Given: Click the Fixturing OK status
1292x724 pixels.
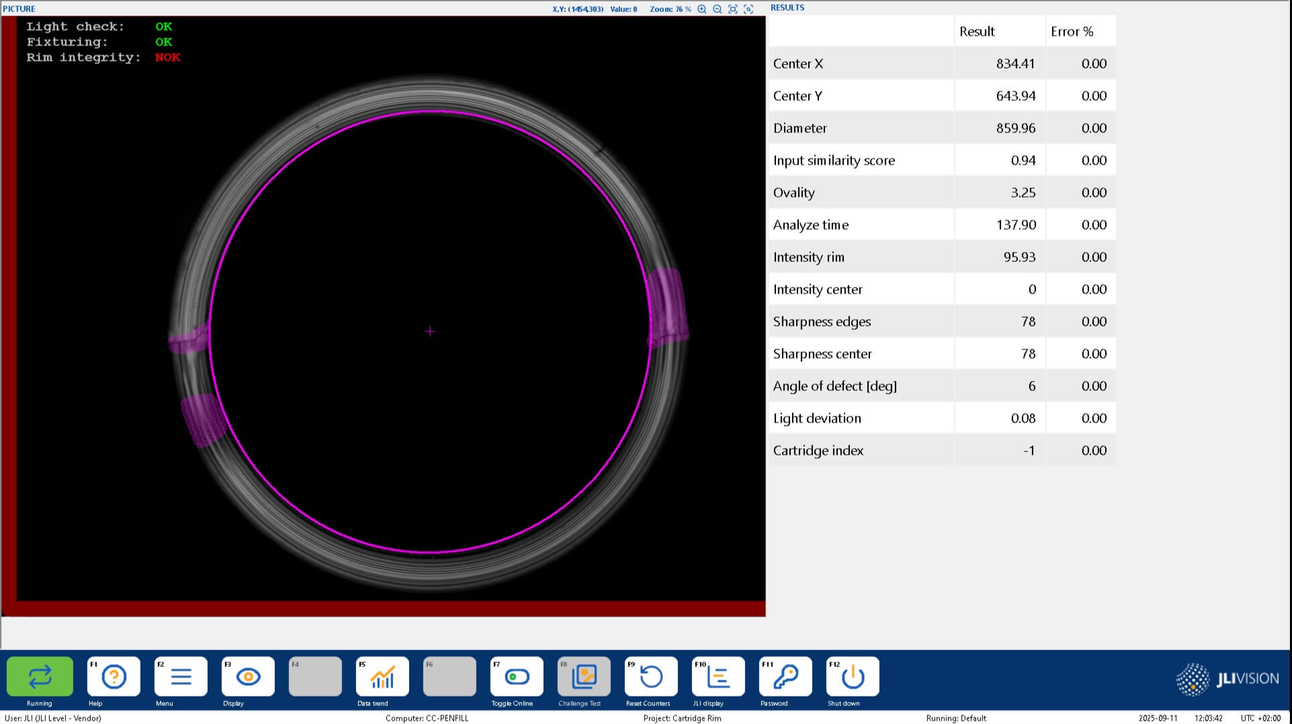Looking at the screenshot, I should click(x=163, y=42).
